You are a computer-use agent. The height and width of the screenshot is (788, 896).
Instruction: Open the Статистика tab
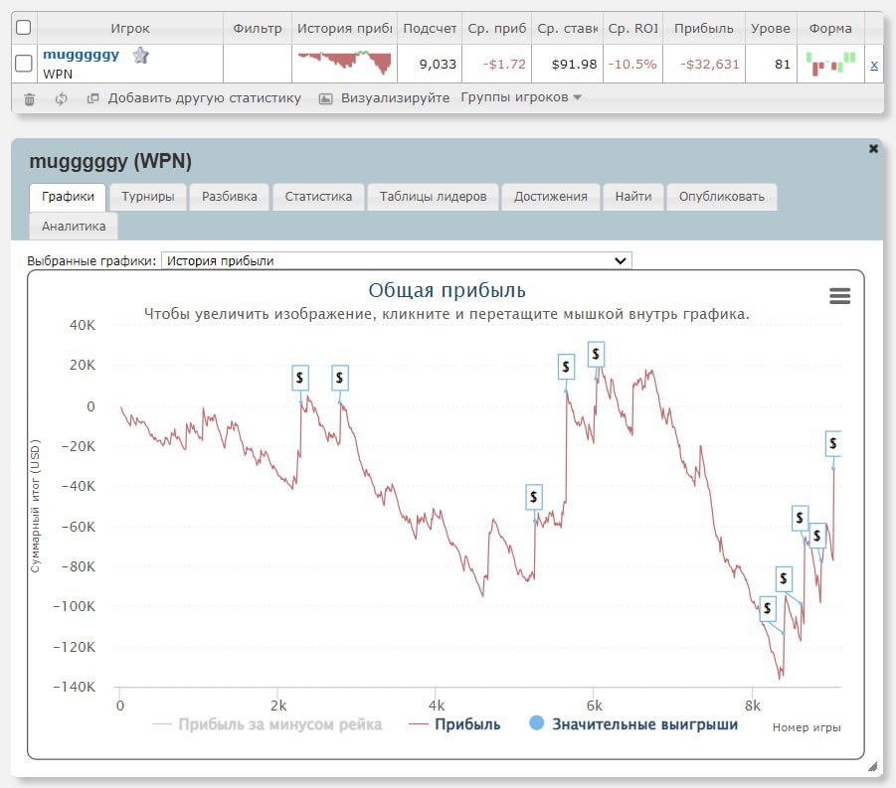[x=318, y=196]
